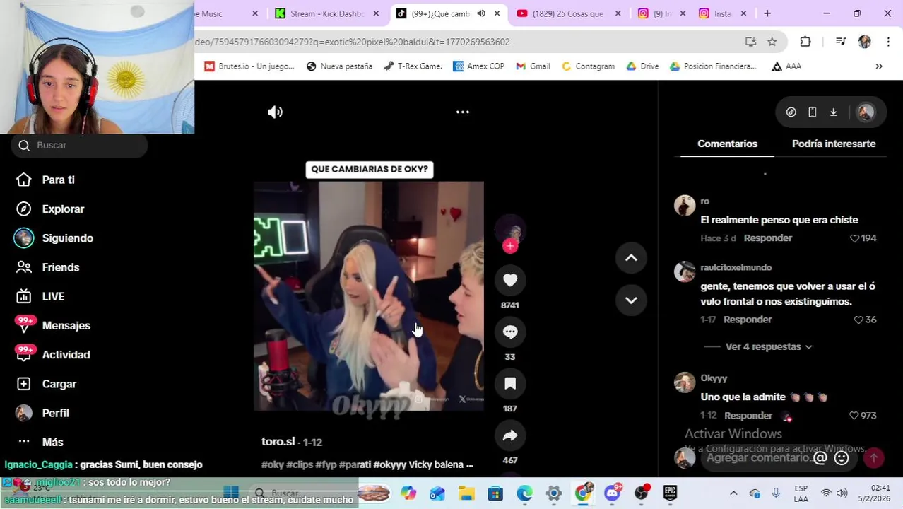Mute the TikTok video with speaker icon
Screen dimensions: 903x509
275,112
